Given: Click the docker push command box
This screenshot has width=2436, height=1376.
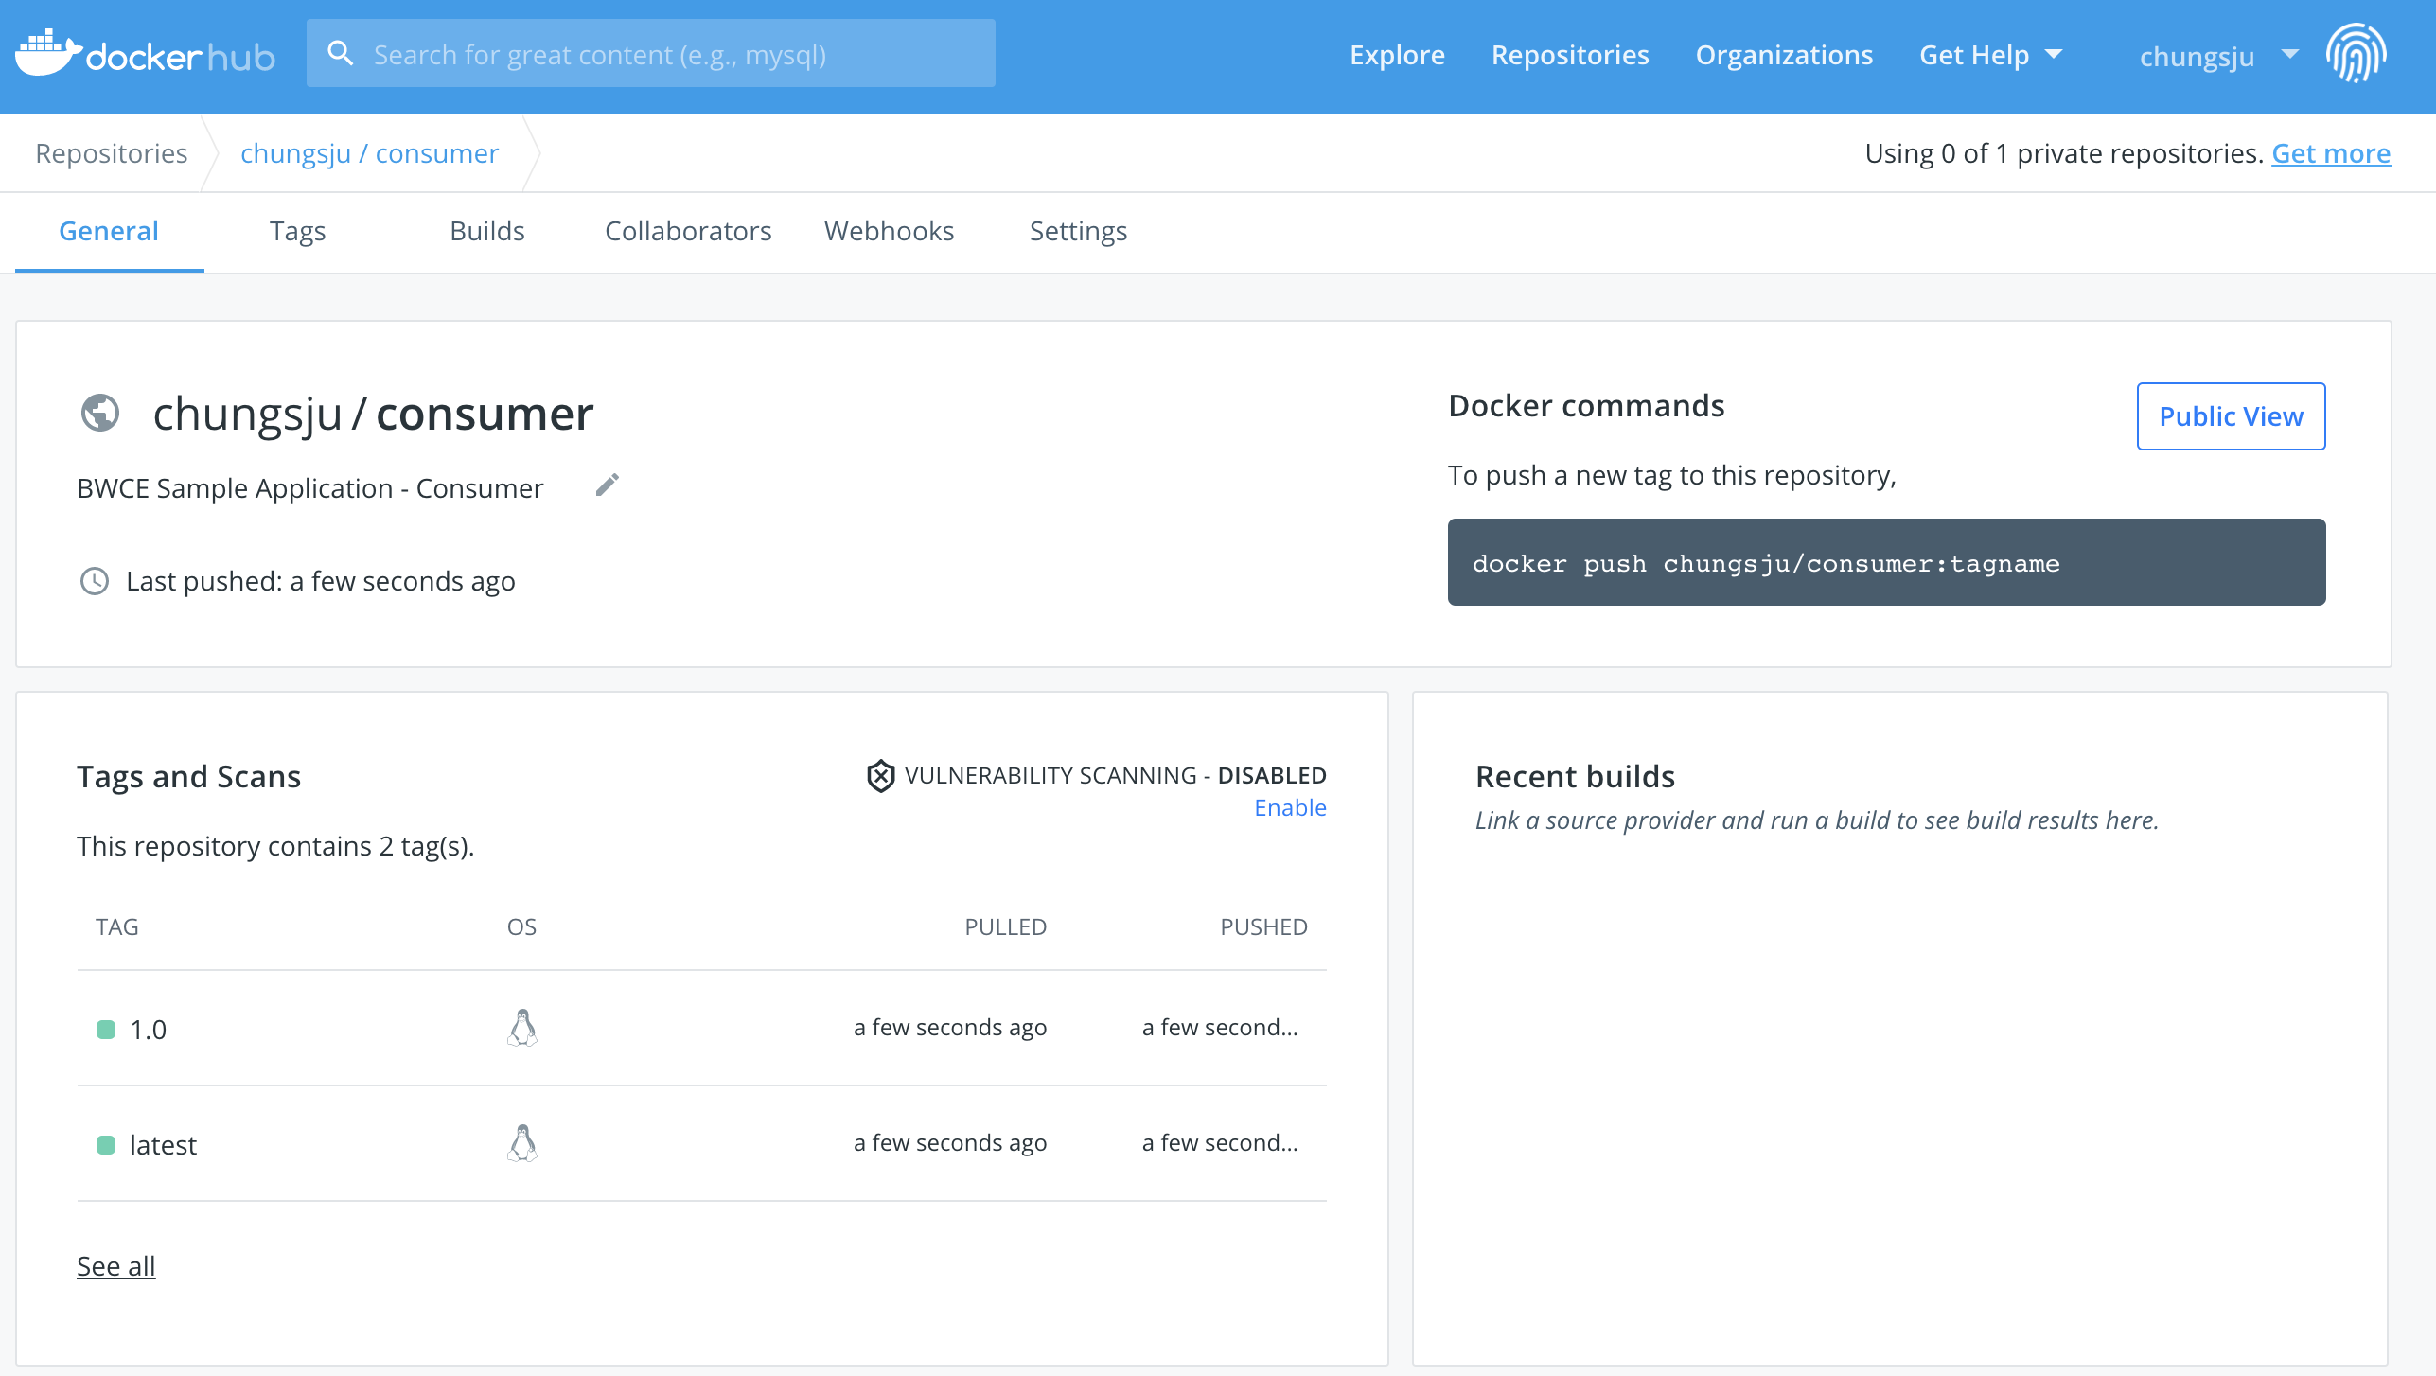Looking at the screenshot, I should 1886,562.
